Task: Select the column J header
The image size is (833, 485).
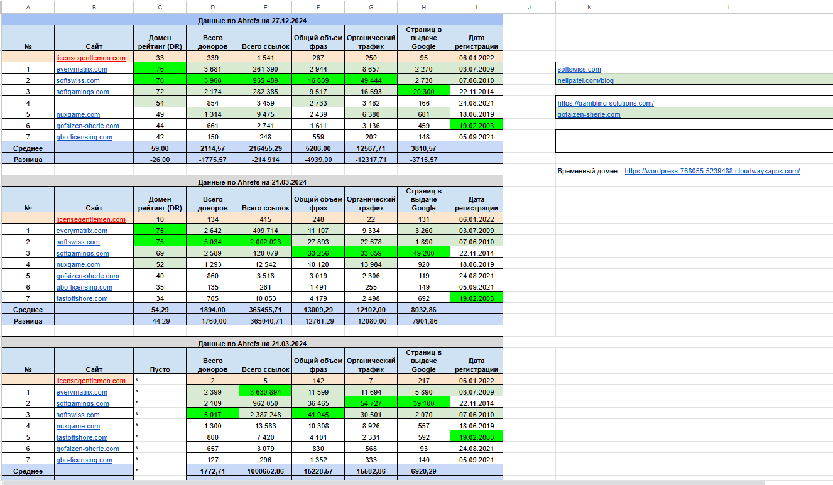Action: 529,8
